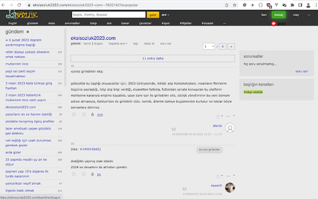
Task: Upvote the entry by stensi
Action: coord(74,114)
